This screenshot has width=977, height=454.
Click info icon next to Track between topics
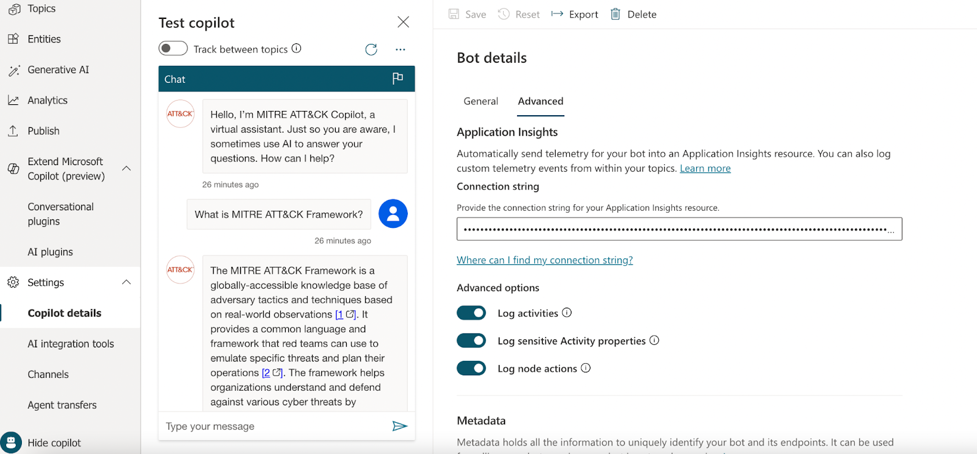coord(296,48)
